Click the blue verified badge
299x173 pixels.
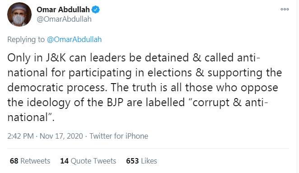96,9
